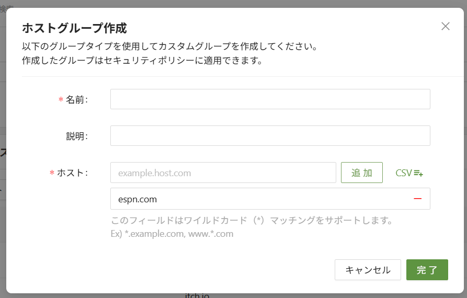The height and width of the screenshot is (298, 467).
Task: Remove espn.com using the red minus icon
Action: pos(417,199)
